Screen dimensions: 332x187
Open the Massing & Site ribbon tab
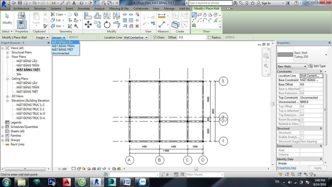tap(119, 9)
